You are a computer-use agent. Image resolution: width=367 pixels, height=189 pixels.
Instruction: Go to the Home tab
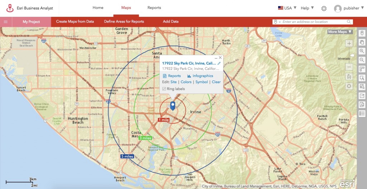98,8
